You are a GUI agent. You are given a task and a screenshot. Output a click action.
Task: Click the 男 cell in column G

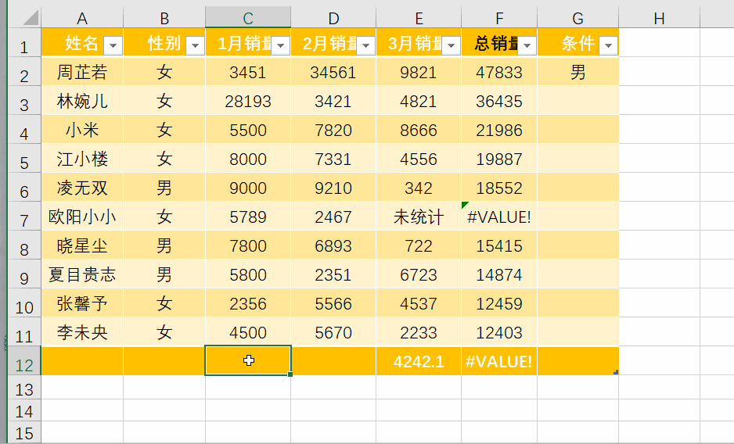pyautogui.click(x=577, y=72)
